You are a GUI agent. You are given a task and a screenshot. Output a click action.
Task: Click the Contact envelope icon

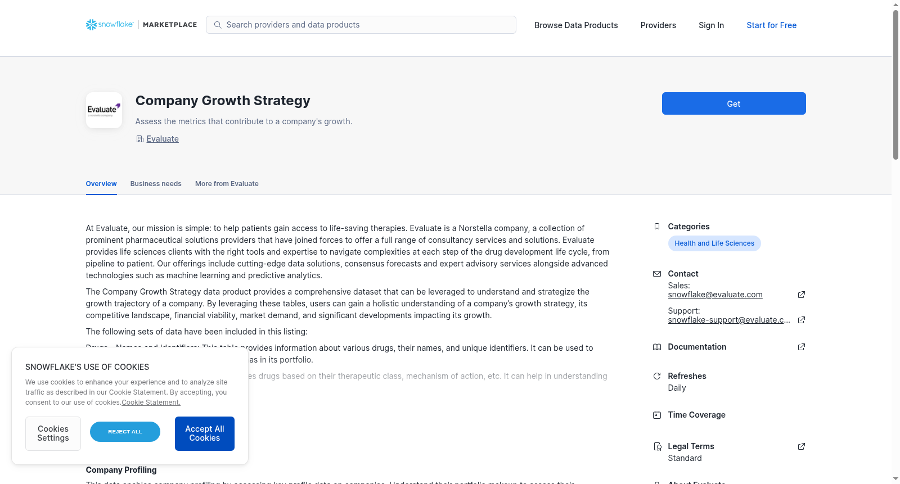(x=657, y=274)
